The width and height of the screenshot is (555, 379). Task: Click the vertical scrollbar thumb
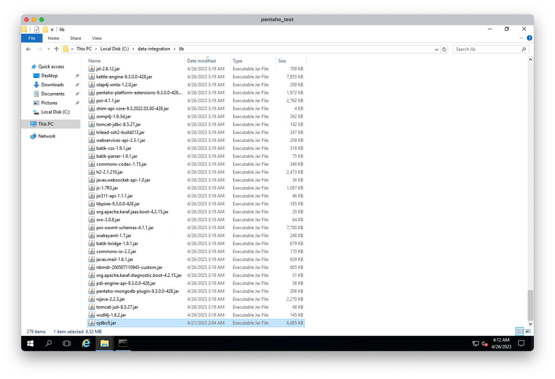tap(530, 305)
